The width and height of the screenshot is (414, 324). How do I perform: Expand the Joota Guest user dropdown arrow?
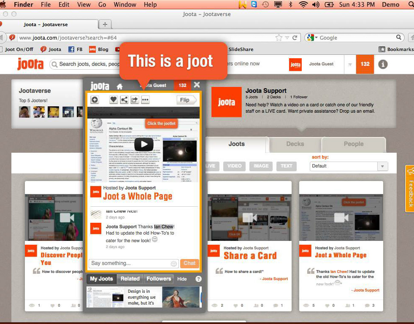point(350,65)
